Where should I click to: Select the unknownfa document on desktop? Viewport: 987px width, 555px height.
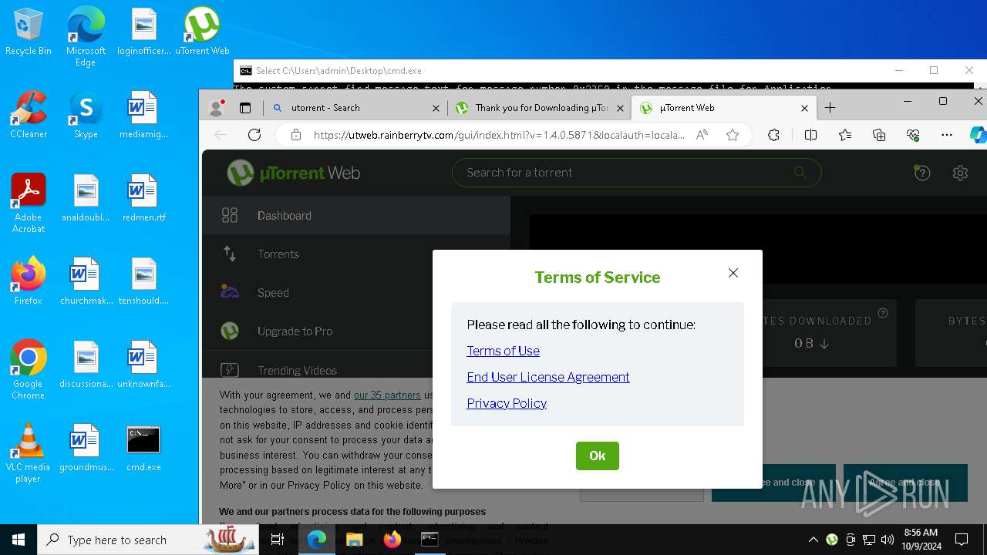point(143,365)
